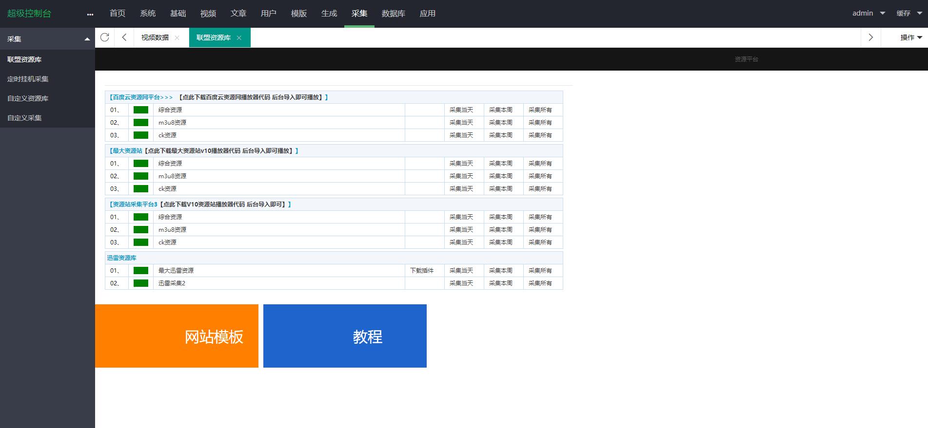Click the 百度云资源网平台 link
The height and width of the screenshot is (428, 928).
click(140, 97)
